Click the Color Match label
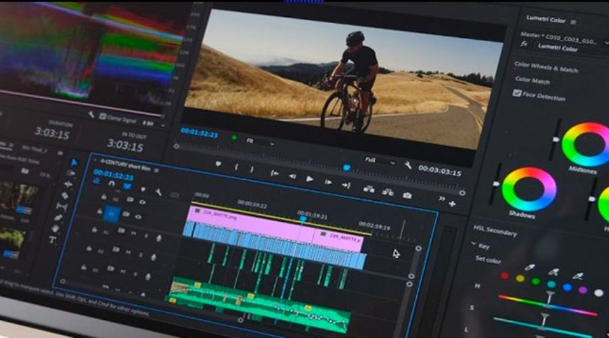Image resolution: width=609 pixels, height=338 pixels. click(532, 80)
